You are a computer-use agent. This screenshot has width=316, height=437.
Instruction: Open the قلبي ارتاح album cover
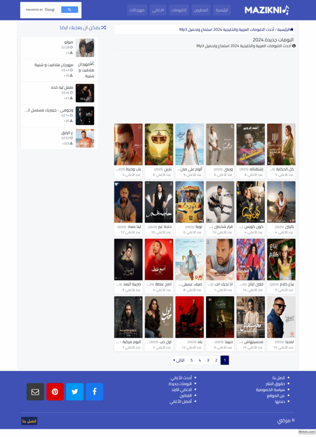[251, 259]
